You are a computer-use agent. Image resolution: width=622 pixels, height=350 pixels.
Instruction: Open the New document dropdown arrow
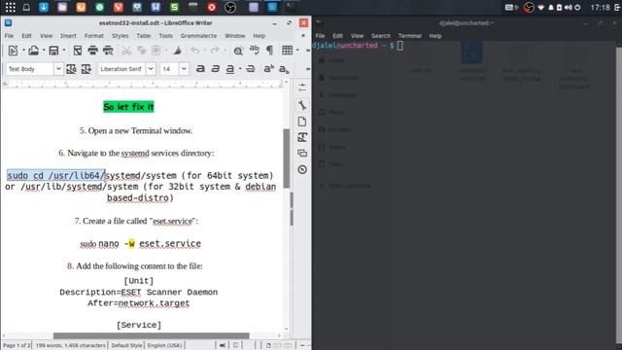click(x=23, y=51)
